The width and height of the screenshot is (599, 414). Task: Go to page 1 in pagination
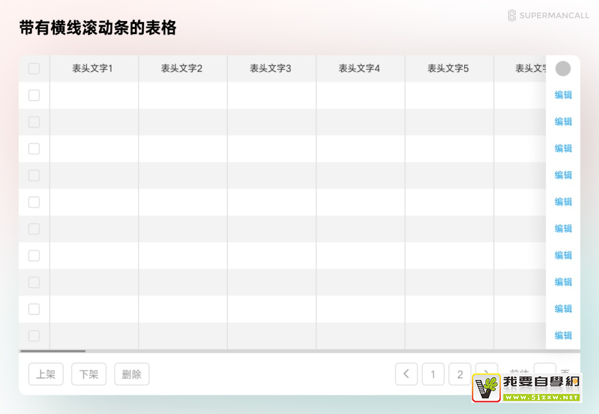click(433, 374)
